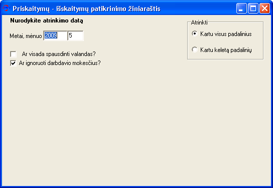Enable the 'Ar visada spausdinti valandas?' checkbox
The width and height of the screenshot is (273, 188).
coord(13,54)
